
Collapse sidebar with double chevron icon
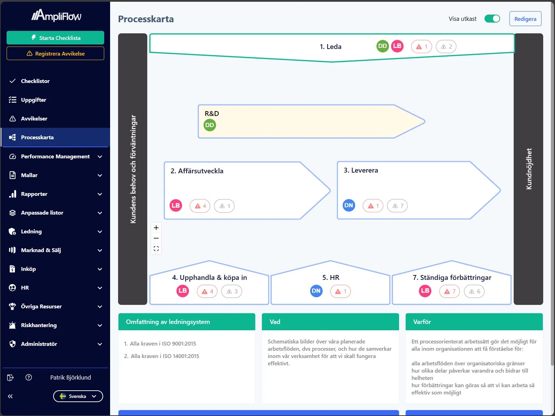(10, 396)
